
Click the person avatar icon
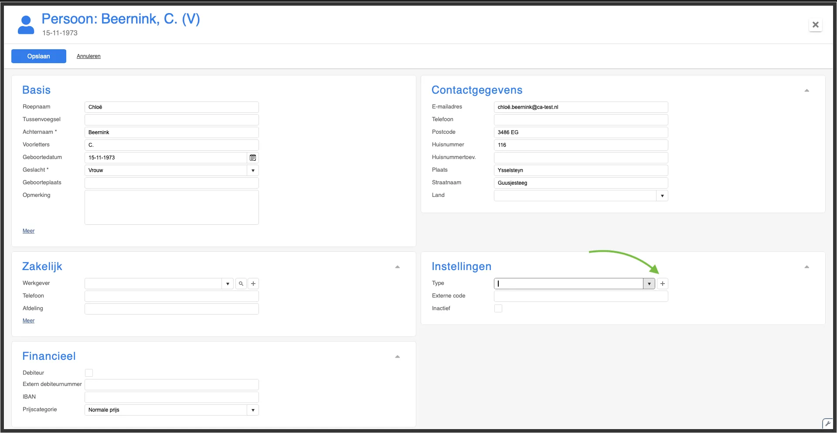pos(26,25)
